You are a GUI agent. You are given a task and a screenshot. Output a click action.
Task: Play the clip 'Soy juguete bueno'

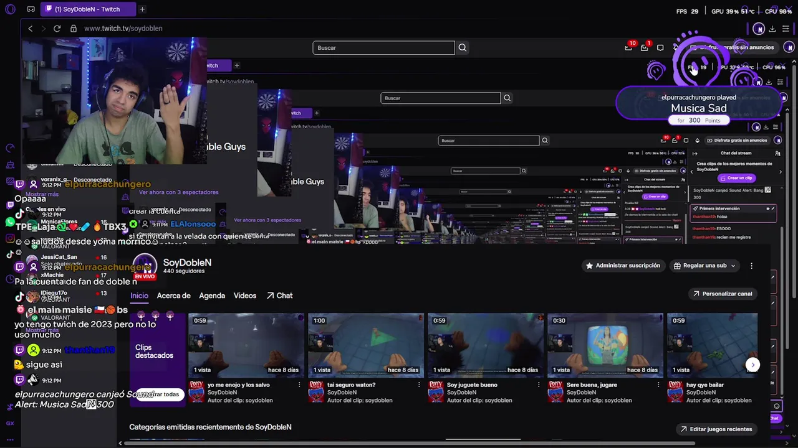coord(486,345)
